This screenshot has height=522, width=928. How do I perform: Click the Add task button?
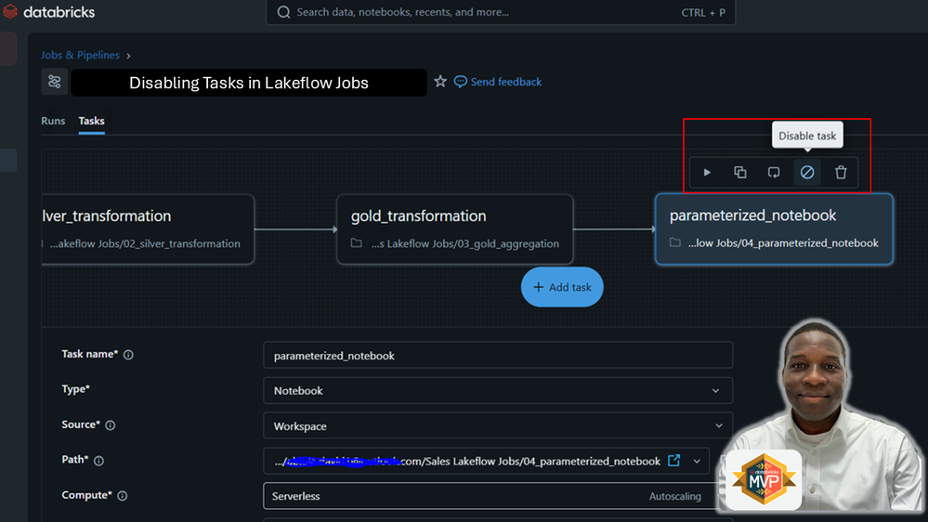(x=562, y=287)
